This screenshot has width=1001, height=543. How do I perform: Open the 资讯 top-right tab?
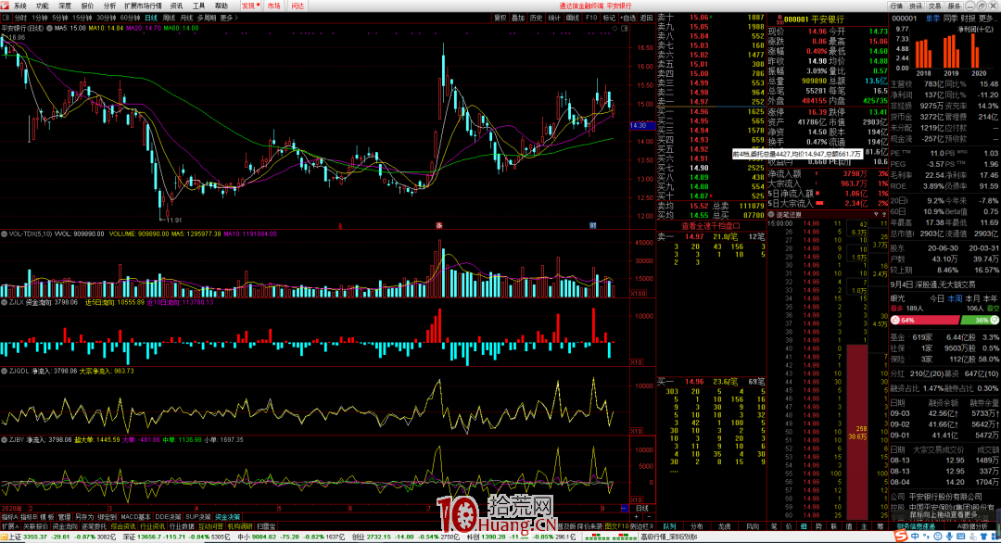(916, 6)
